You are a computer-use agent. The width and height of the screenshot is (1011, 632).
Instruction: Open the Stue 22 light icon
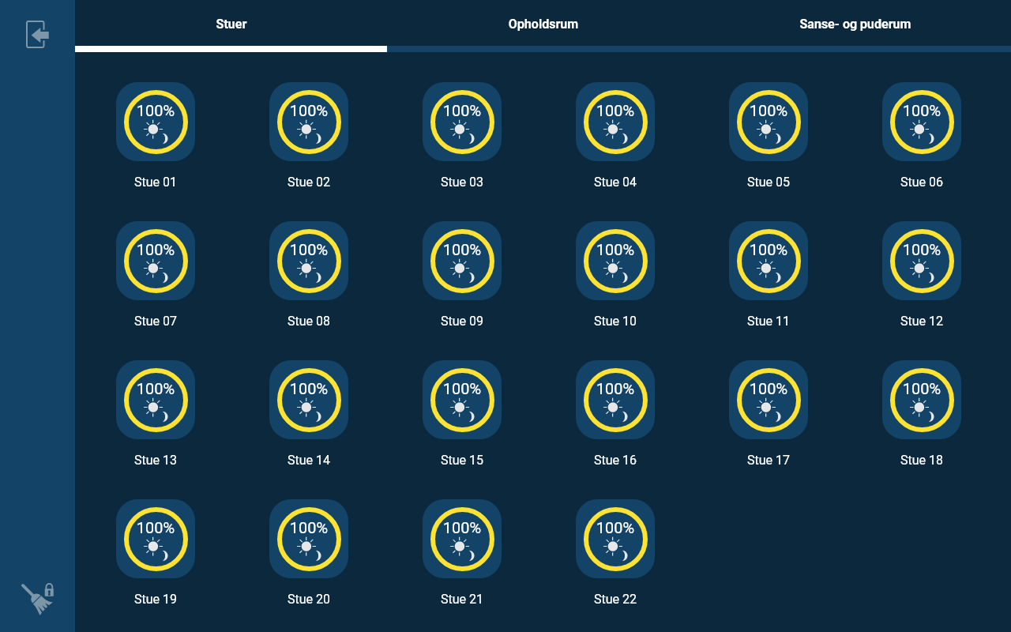point(615,539)
